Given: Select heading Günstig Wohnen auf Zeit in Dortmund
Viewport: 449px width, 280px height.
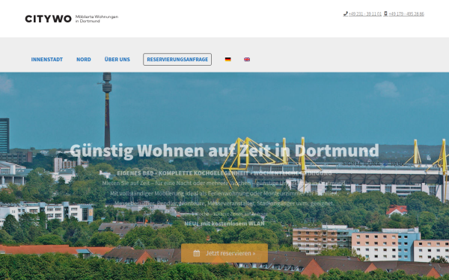Looking at the screenshot, I should 224,151.
